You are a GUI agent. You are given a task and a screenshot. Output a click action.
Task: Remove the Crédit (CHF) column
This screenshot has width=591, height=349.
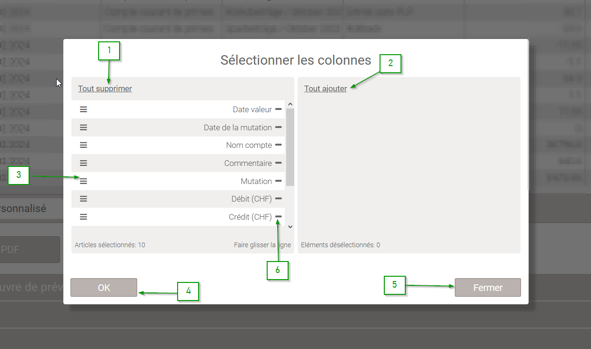279,217
